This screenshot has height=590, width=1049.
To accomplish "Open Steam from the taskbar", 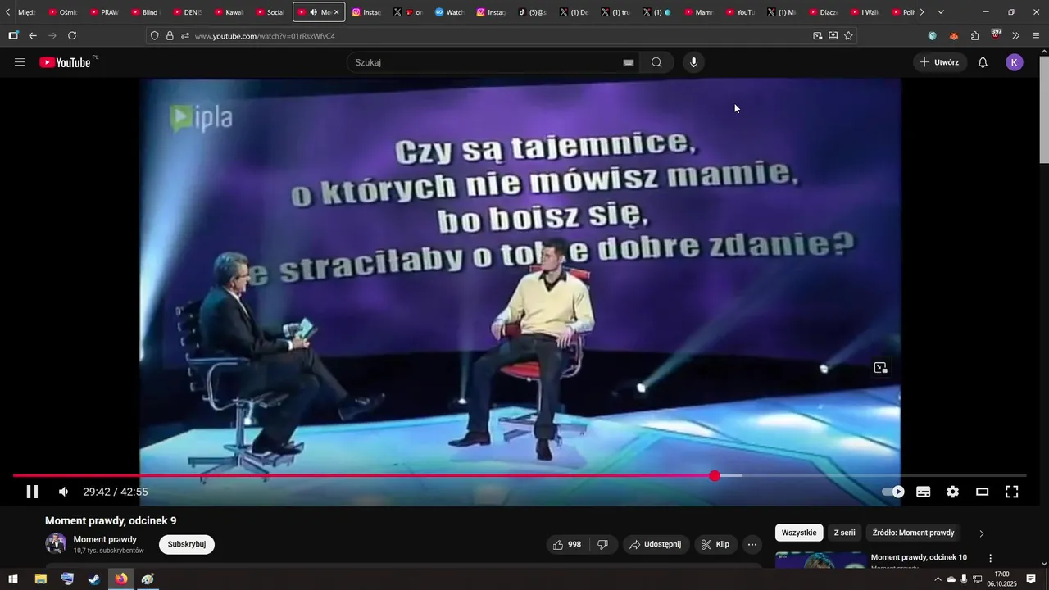I will (94, 579).
